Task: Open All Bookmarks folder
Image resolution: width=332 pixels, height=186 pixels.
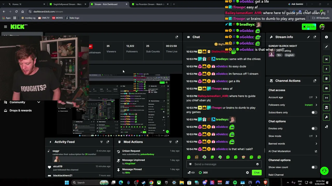Action: (321, 18)
